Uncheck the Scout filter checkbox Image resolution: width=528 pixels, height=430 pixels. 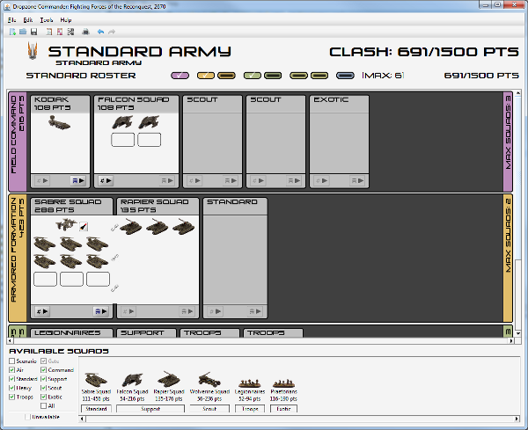(x=43, y=388)
